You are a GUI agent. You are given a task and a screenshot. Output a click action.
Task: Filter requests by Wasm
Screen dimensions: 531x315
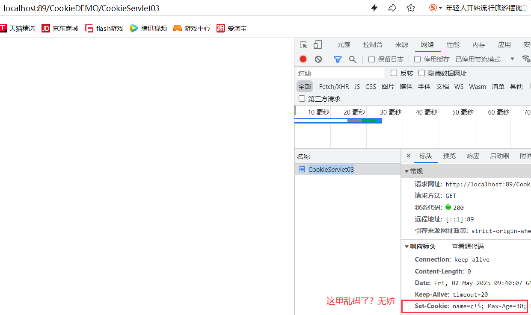coord(478,86)
